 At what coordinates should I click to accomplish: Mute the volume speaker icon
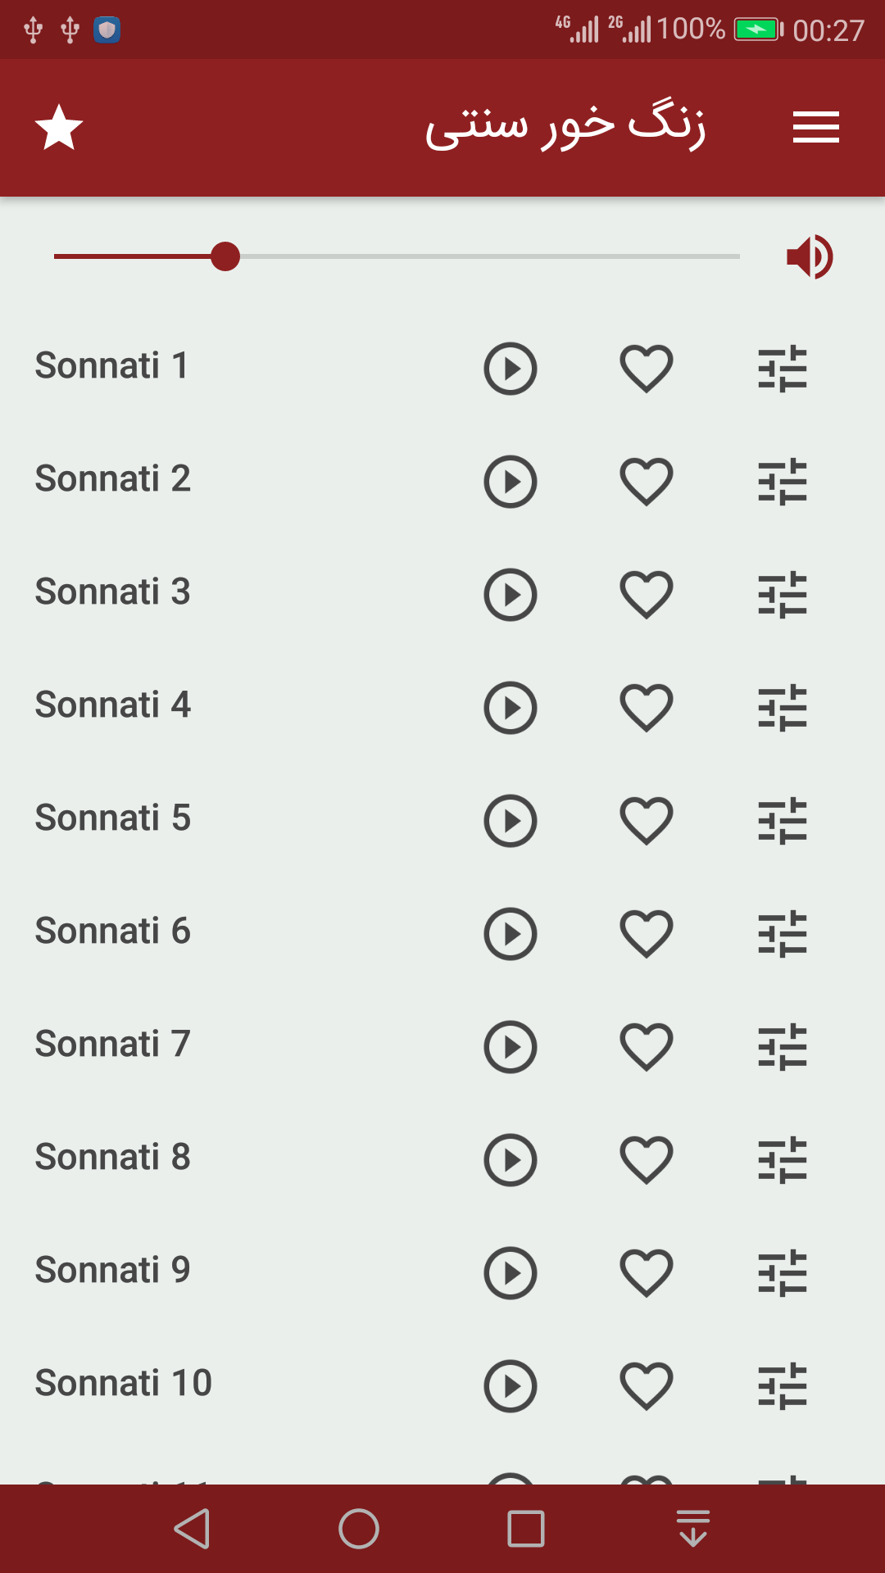pos(810,257)
